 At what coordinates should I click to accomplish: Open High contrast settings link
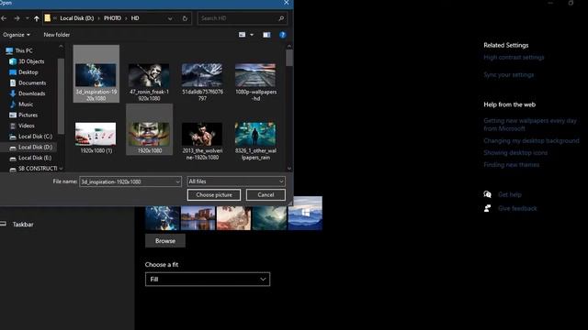coord(514,57)
